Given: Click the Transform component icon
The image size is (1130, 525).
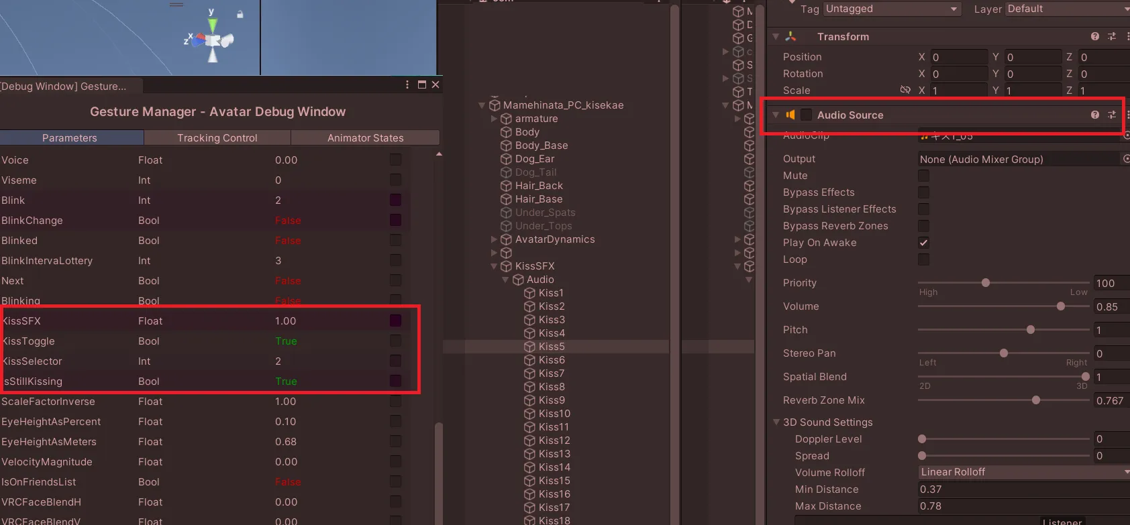Looking at the screenshot, I should pyautogui.click(x=790, y=36).
